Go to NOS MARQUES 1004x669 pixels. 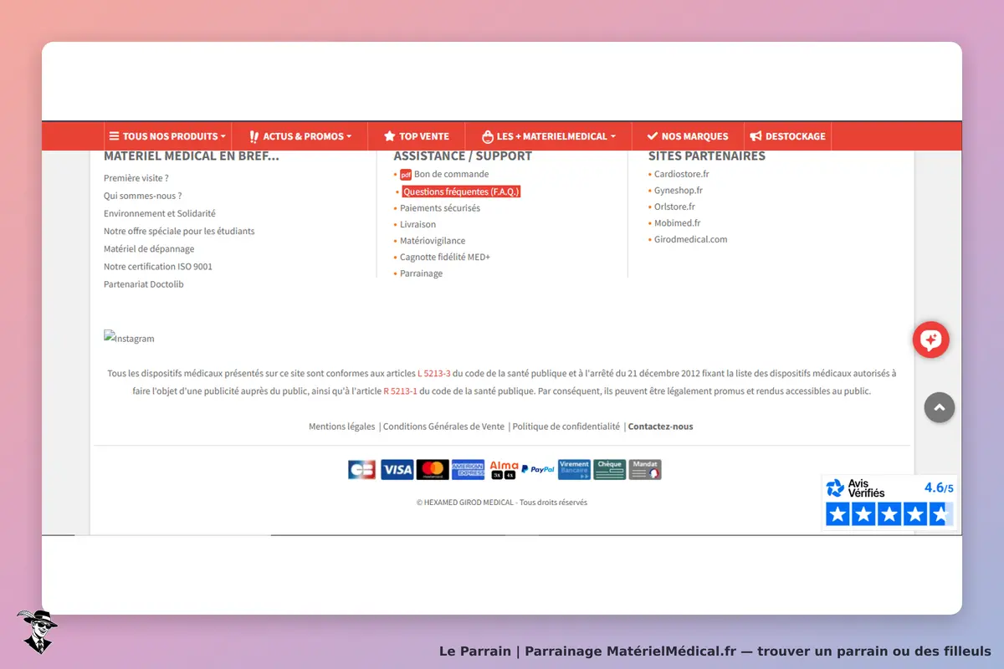[x=688, y=136]
